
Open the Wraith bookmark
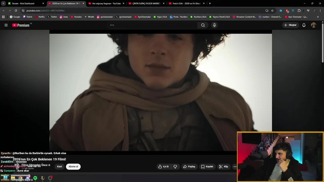89,17
